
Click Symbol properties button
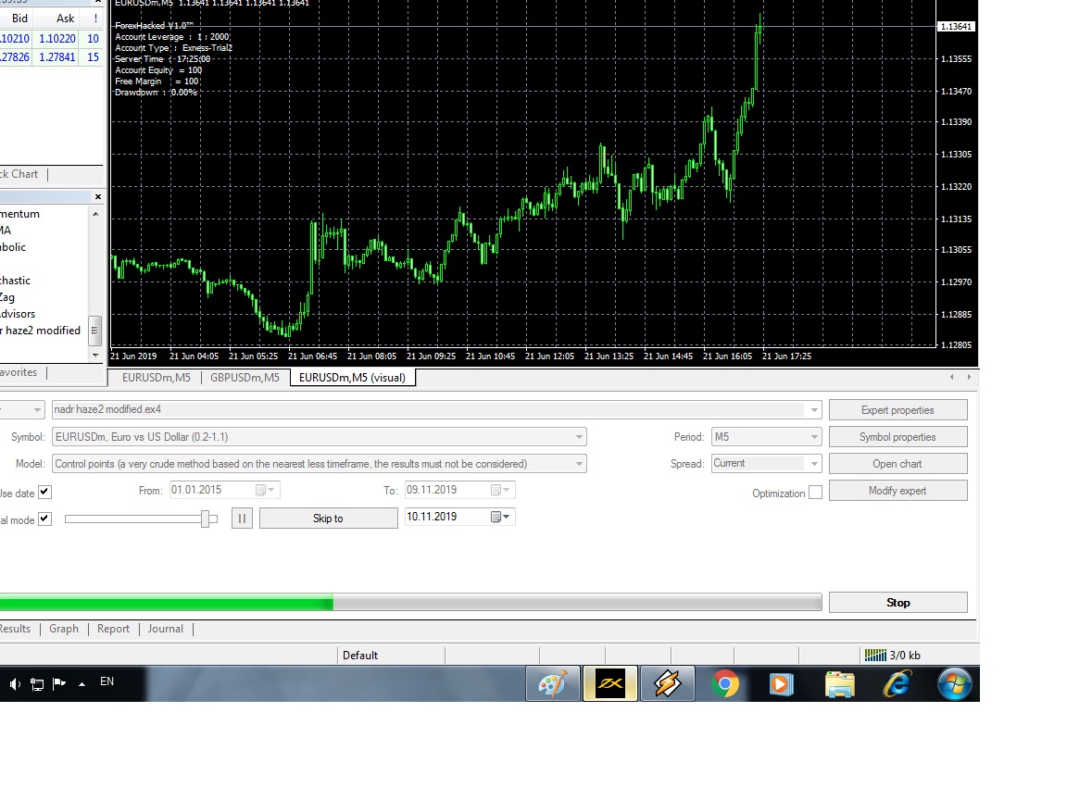click(898, 437)
